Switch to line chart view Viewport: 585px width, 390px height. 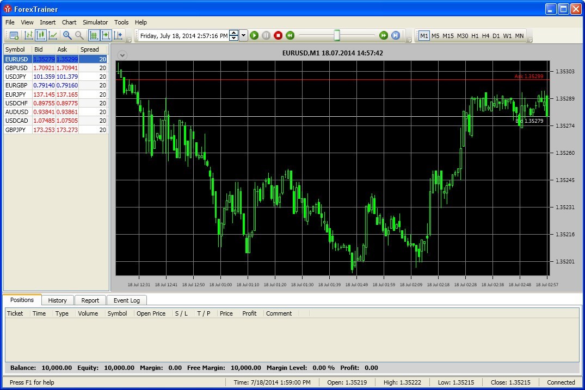click(53, 36)
